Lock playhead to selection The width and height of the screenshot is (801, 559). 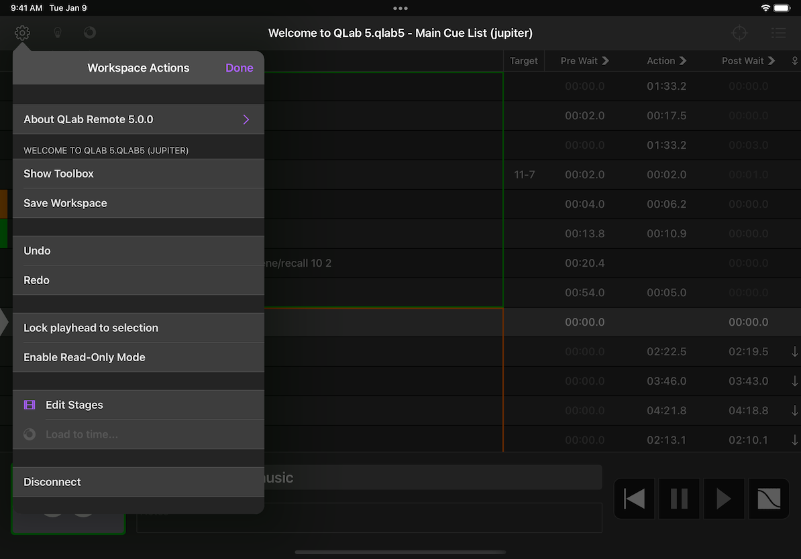[91, 328]
